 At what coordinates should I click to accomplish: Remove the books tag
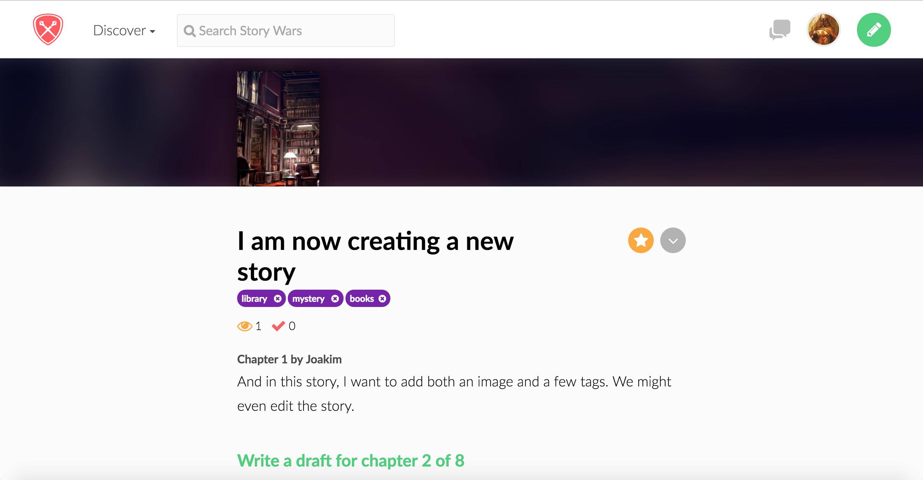pos(382,299)
